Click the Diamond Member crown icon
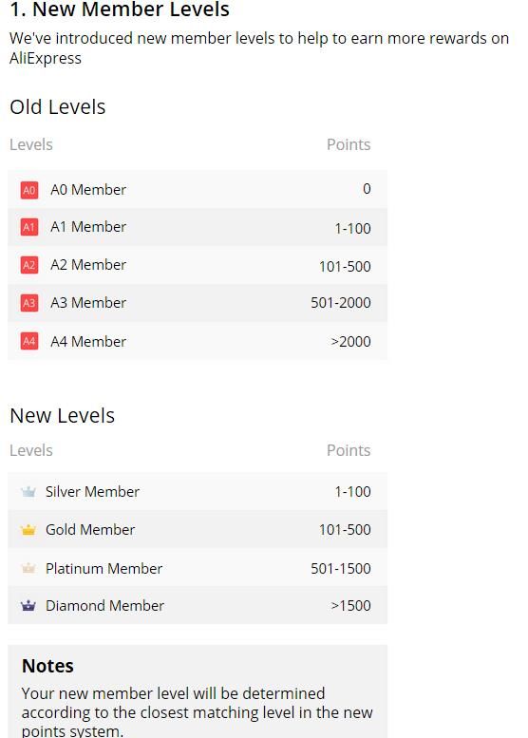Screen dimensions: 528x738 coord(28,606)
